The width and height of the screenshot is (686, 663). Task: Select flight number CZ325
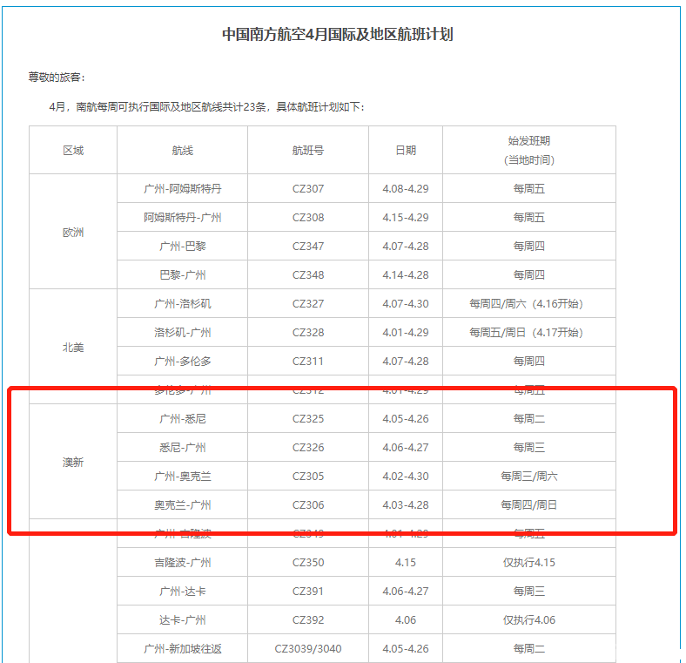[308, 419]
